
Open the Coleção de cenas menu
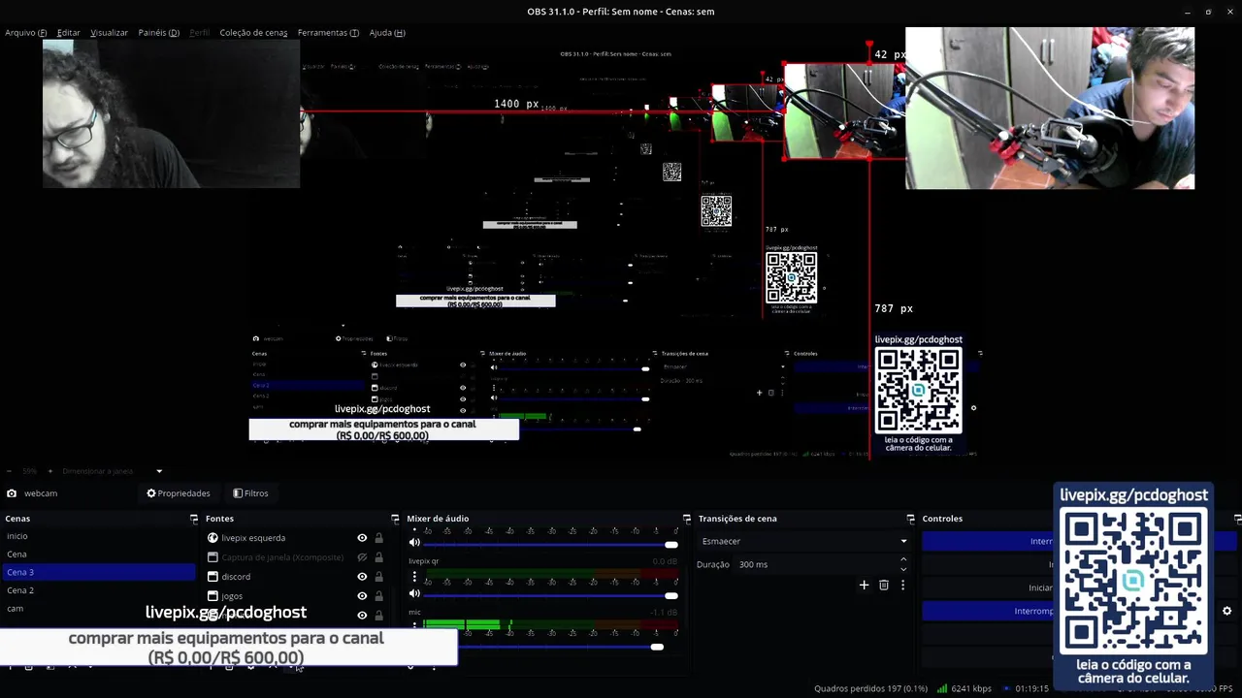pyautogui.click(x=253, y=32)
